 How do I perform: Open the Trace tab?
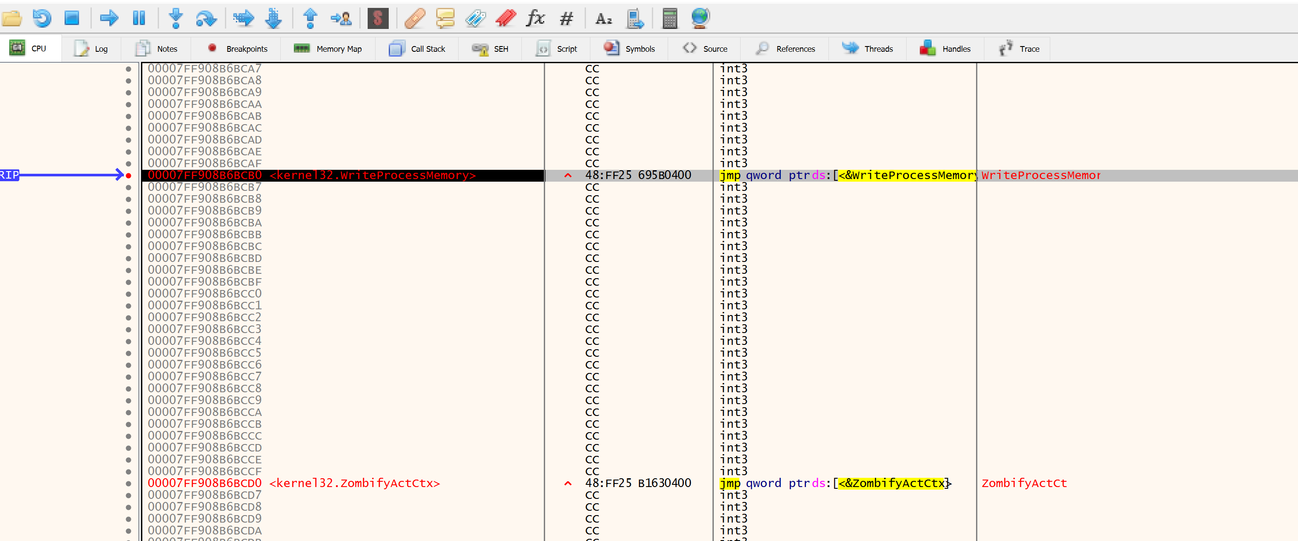click(x=1018, y=49)
